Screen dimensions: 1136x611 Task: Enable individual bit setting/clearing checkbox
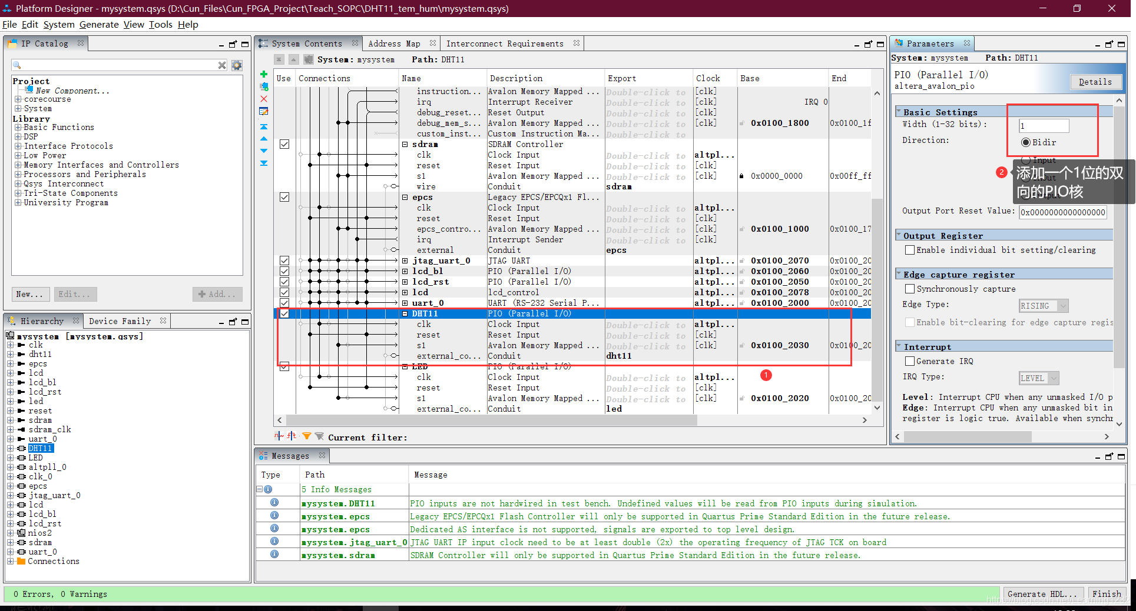click(x=910, y=250)
